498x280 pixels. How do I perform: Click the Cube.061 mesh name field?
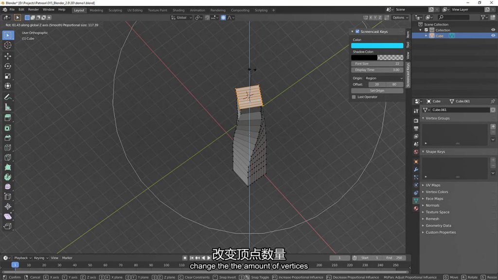point(460,110)
